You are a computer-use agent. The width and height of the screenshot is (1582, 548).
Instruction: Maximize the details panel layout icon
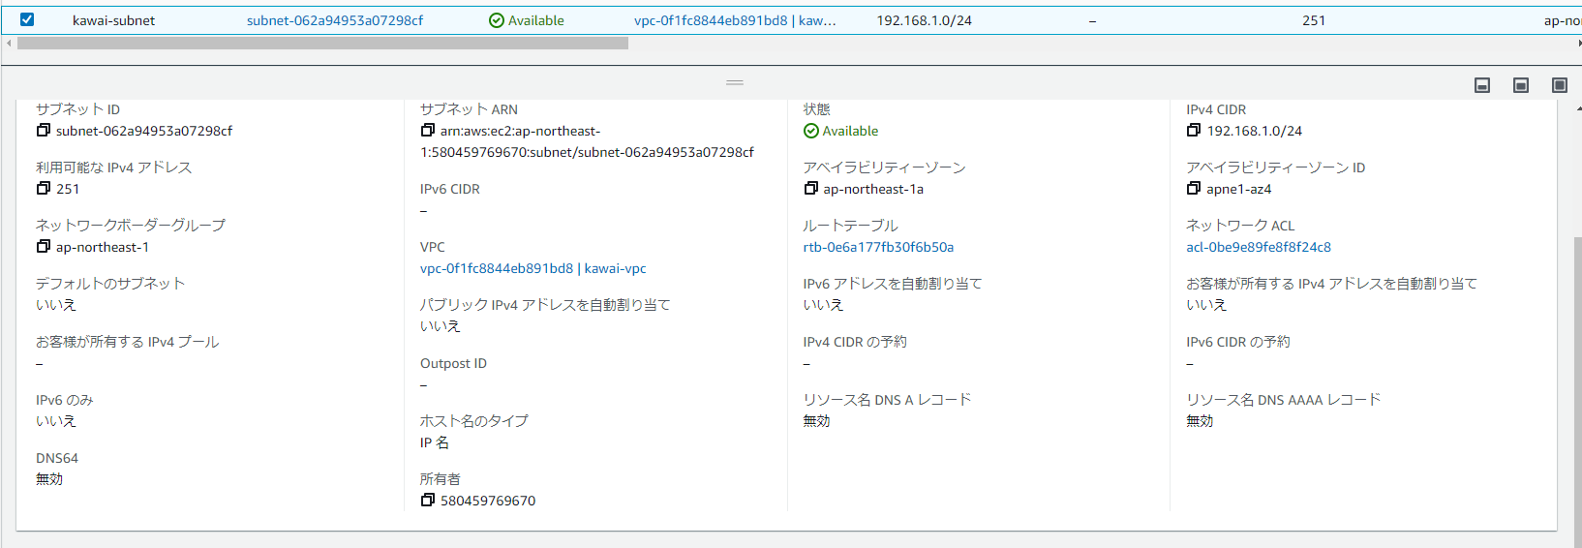[1560, 85]
